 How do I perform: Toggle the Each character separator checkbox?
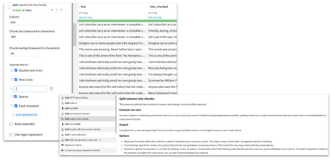16,106
